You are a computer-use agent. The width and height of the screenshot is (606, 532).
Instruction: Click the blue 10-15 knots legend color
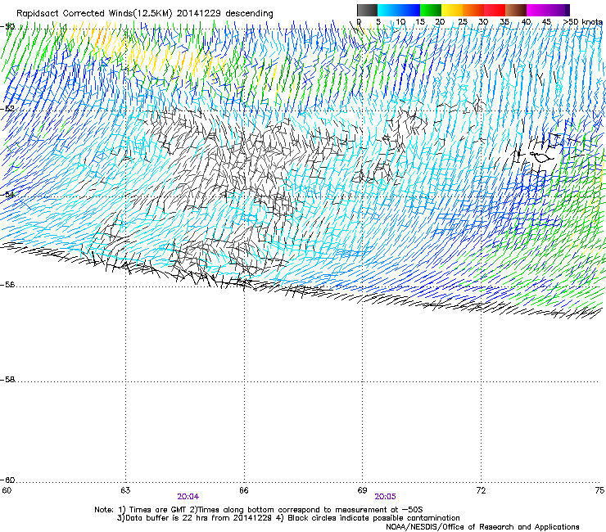click(409, 10)
